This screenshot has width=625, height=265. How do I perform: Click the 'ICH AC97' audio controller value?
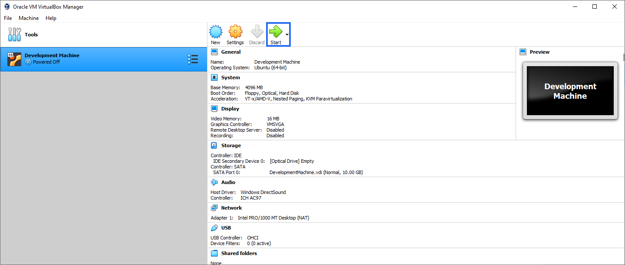(251, 198)
